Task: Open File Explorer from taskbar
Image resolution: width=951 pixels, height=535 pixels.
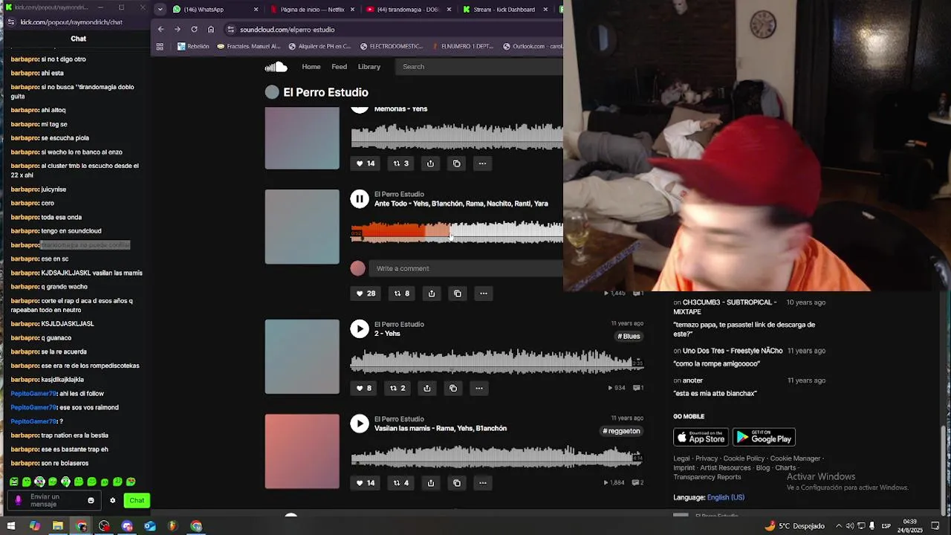Action: point(58,526)
